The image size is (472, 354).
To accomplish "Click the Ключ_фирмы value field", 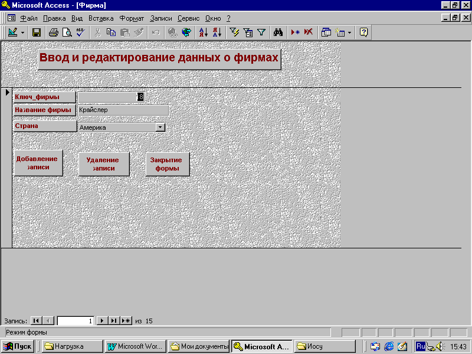I will (x=111, y=97).
